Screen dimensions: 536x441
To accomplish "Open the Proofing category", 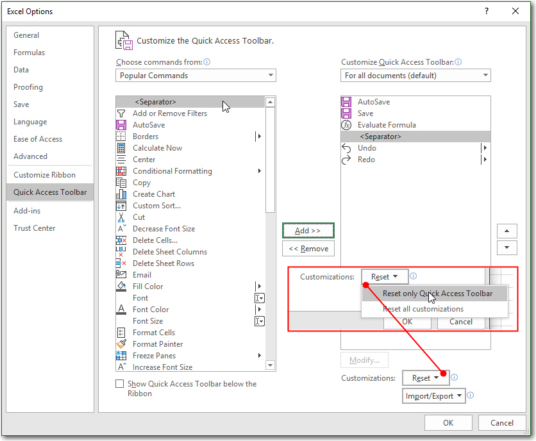I will [50, 87].
